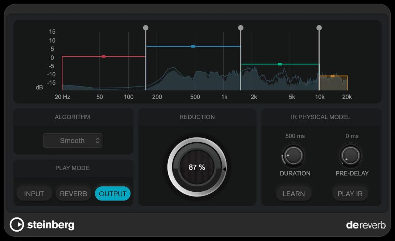Click the DURATION knob
The image size is (395, 241).
click(294, 156)
